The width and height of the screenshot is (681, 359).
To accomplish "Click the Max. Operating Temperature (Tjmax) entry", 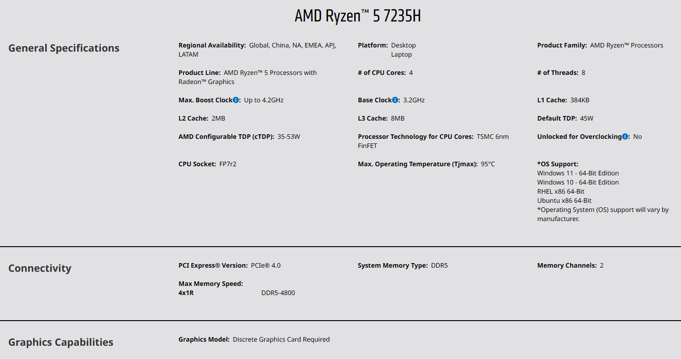I will coord(426,164).
